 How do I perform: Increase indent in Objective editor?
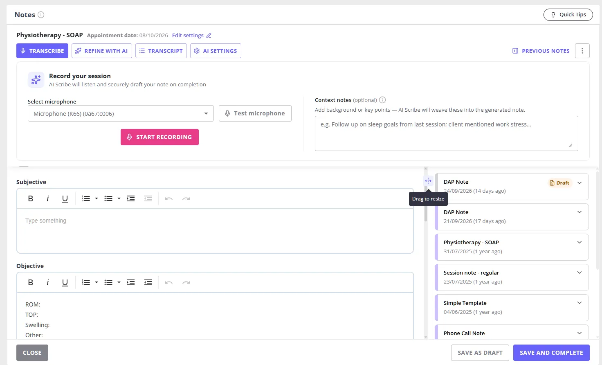coord(131,282)
